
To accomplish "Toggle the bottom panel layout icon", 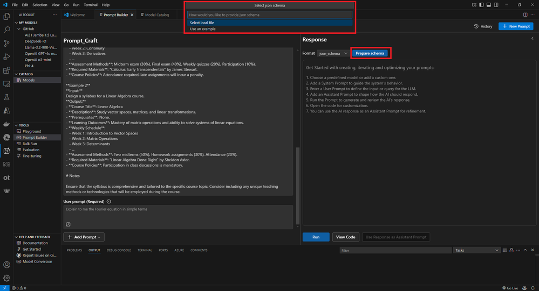I will [x=488, y=5].
